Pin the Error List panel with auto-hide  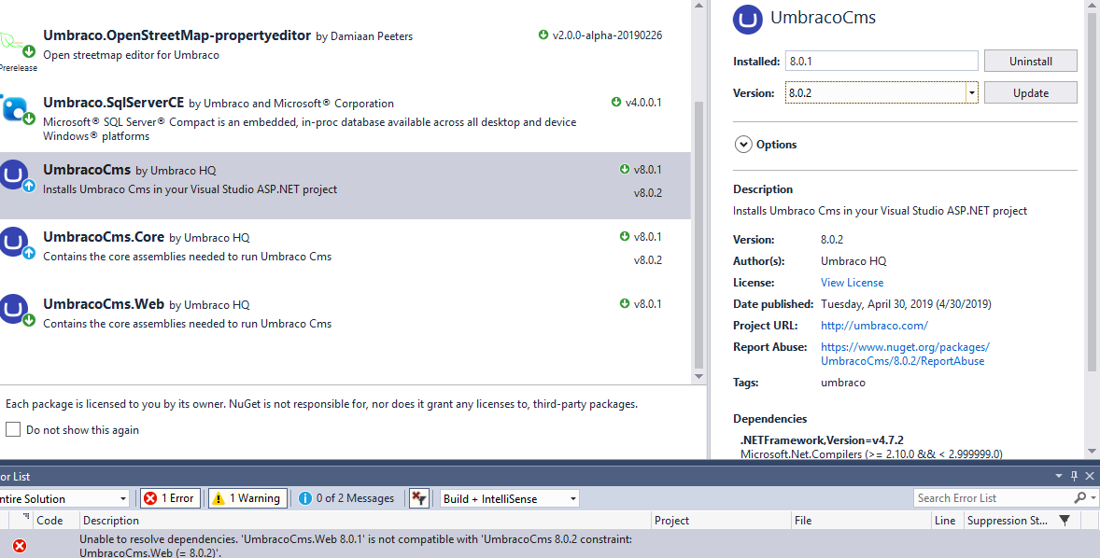point(1074,476)
